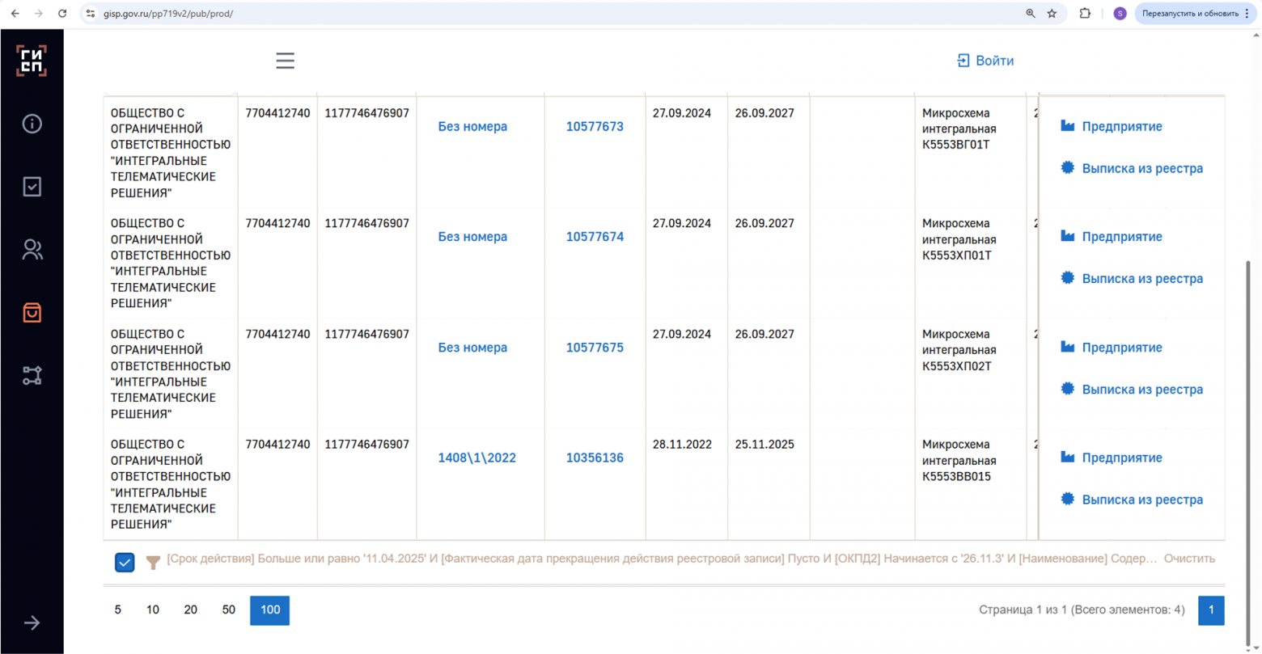
Task: Reload the current page
Action: (x=62, y=14)
